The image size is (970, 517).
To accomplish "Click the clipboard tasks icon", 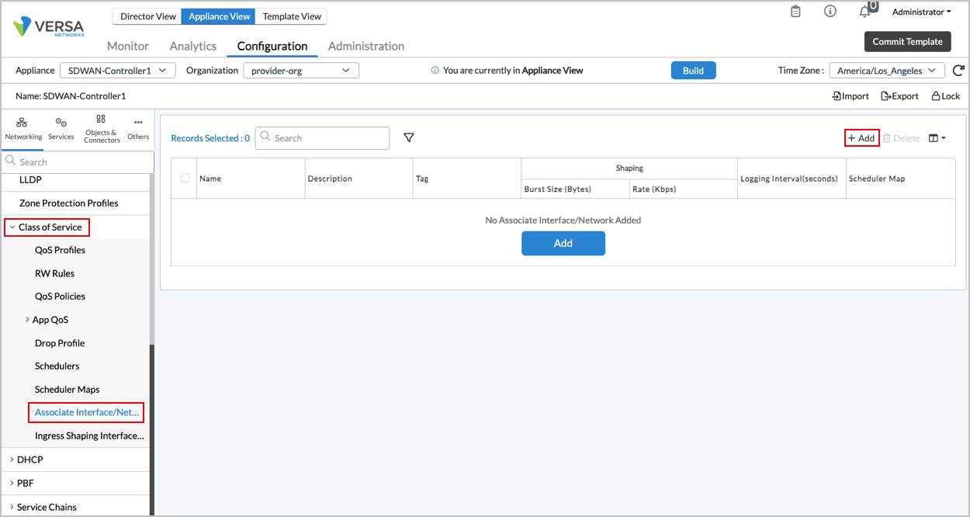I will click(795, 11).
